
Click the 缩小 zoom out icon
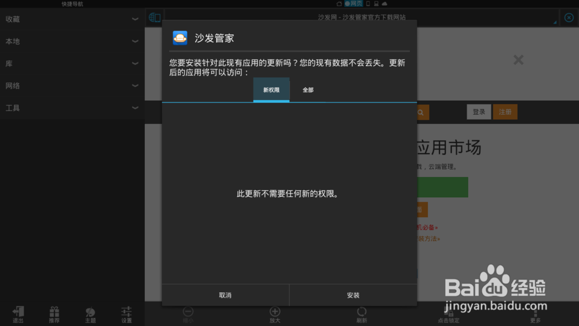coord(188,314)
